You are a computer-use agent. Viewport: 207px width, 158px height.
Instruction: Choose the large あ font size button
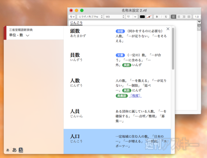pyautogui.click(x=14, y=150)
